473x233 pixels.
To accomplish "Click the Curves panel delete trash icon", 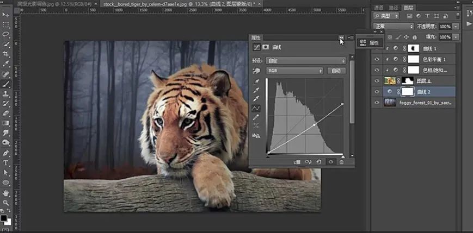I will point(341,161).
